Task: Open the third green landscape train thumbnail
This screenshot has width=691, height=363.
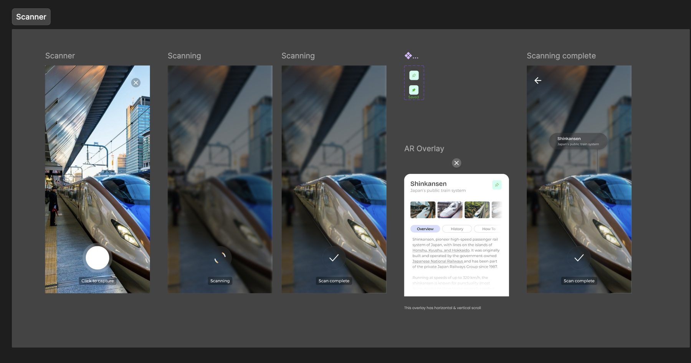Action: 477,210
